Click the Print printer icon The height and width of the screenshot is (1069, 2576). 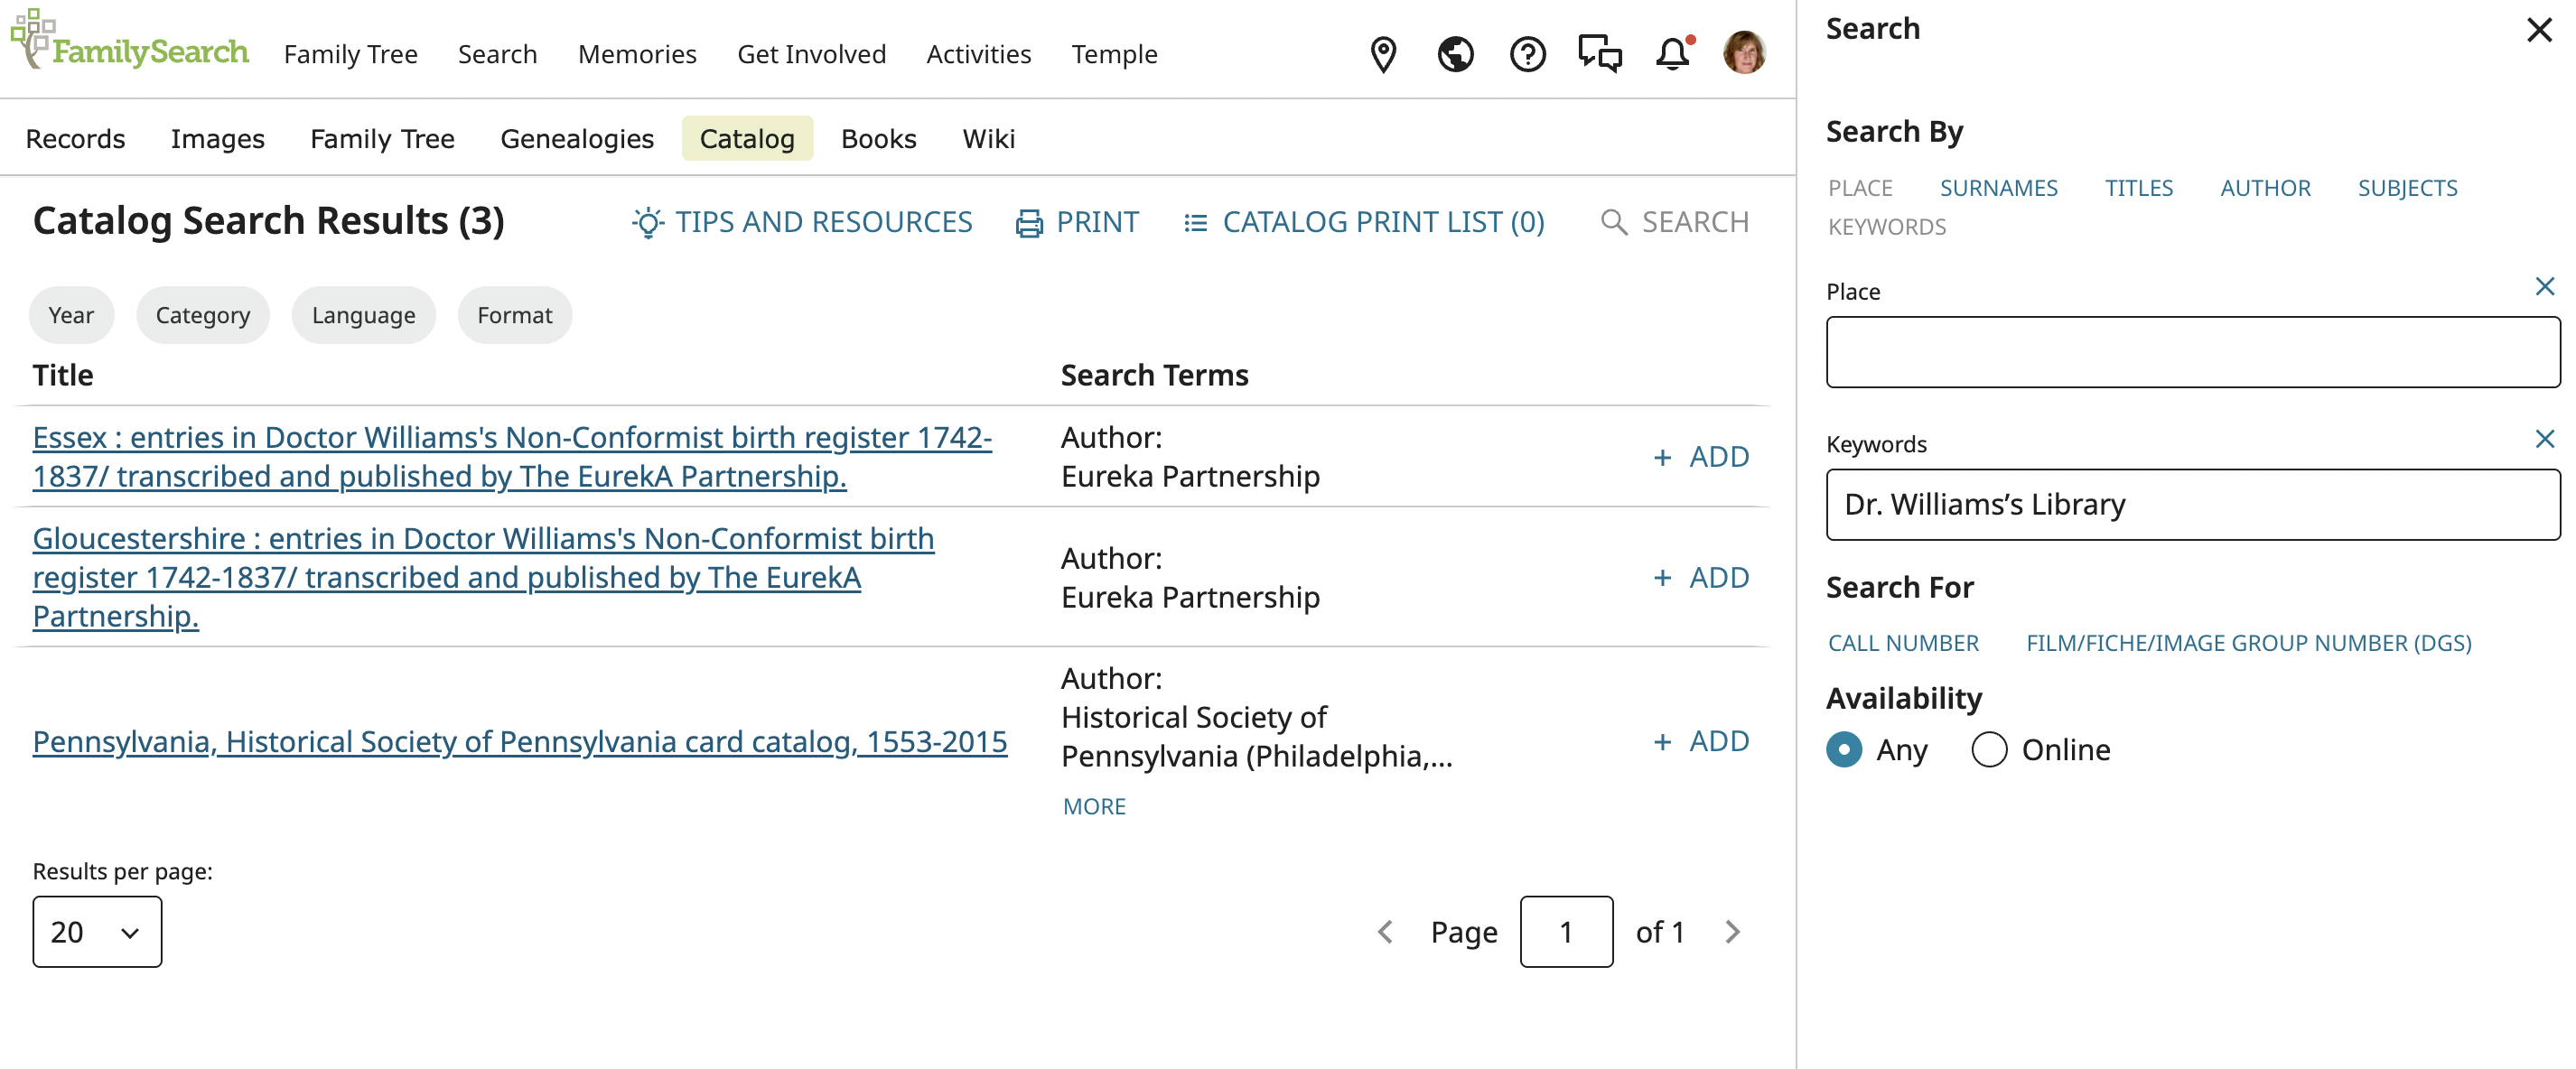1029,222
